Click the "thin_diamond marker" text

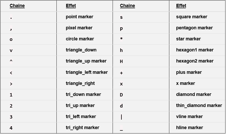click(199, 105)
